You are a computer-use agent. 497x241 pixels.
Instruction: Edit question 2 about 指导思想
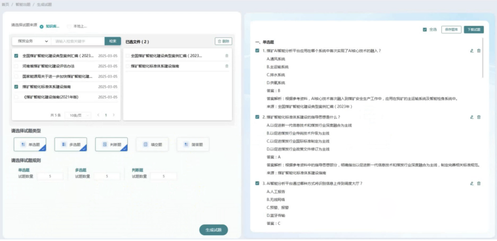pos(472,117)
